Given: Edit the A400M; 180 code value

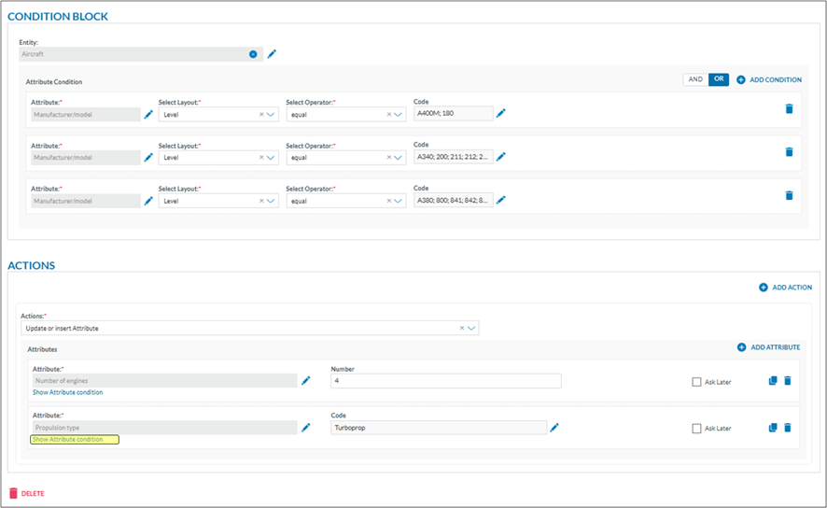Looking at the screenshot, I should 500,113.
